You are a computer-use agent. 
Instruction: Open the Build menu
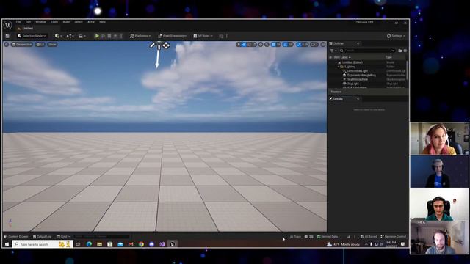[x=66, y=22]
